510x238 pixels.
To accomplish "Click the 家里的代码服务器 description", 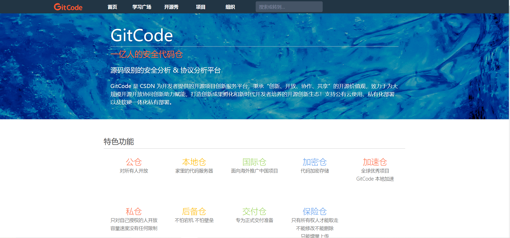I will tap(194, 171).
